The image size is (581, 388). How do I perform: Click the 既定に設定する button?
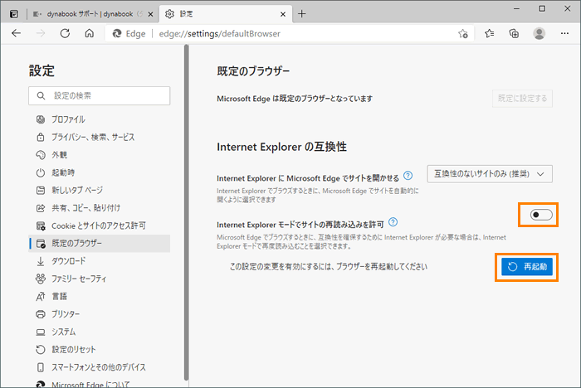[x=522, y=99]
